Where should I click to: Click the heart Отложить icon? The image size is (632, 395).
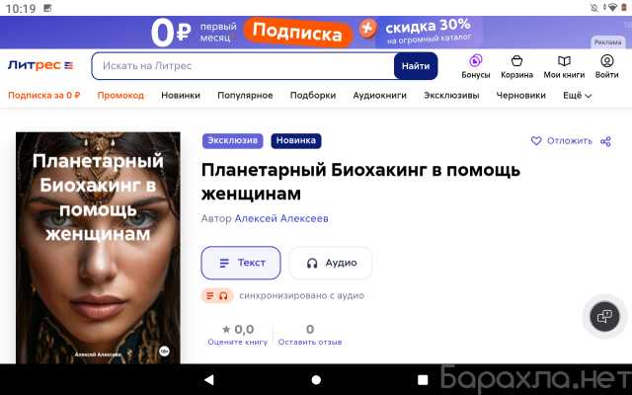pos(536,140)
